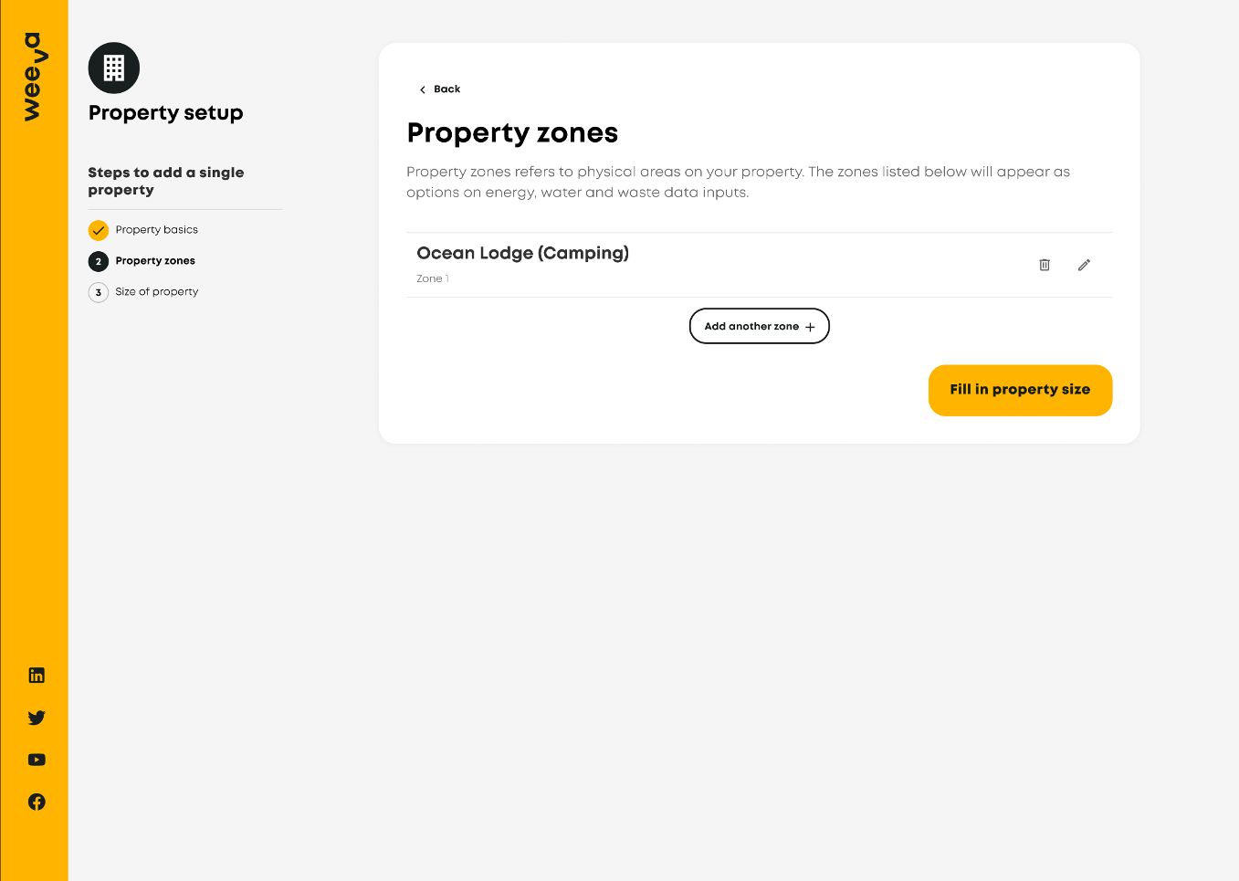Select the Ocean Lodge (Camping) zone name
1239x881 pixels.
tap(522, 253)
